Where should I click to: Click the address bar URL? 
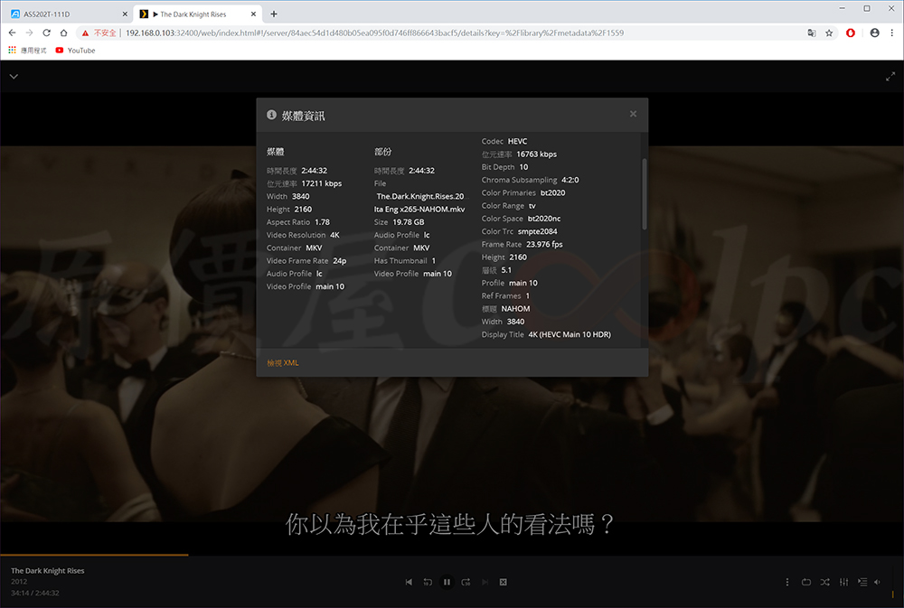[x=375, y=33]
